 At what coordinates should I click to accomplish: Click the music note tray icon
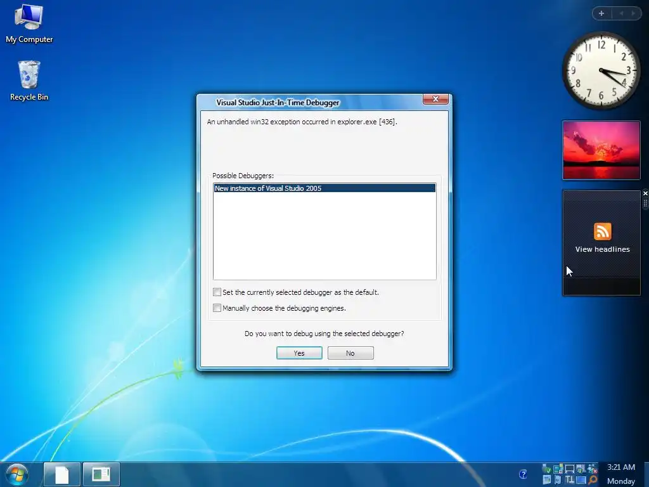click(x=558, y=479)
